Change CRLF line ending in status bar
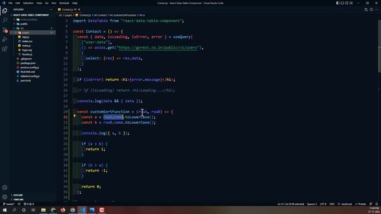381x214 pixels. (x=332, y=204)
